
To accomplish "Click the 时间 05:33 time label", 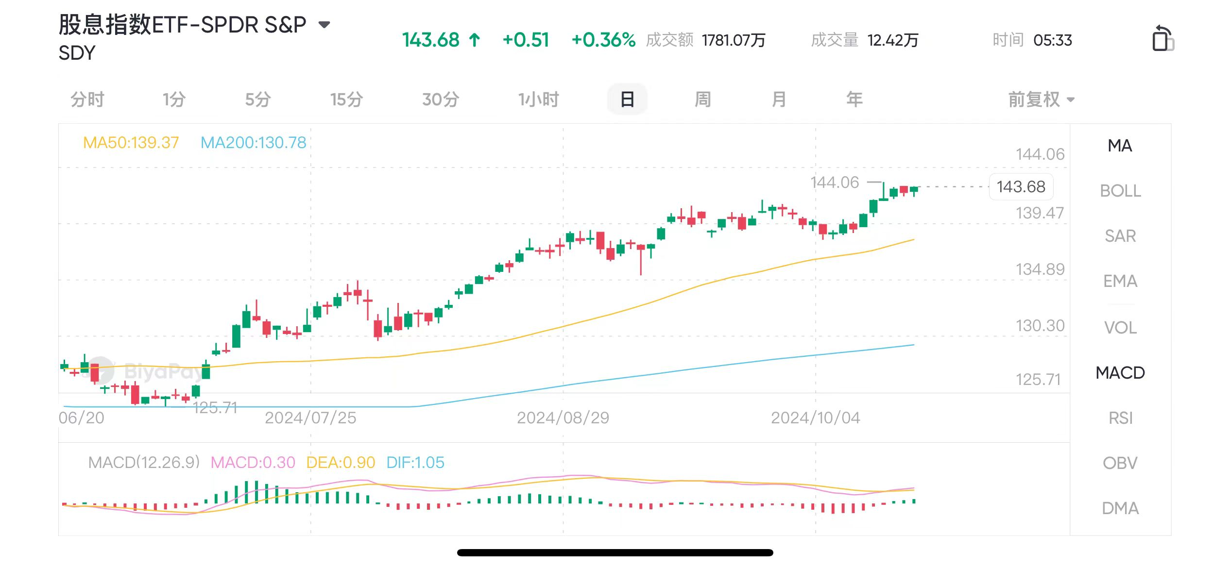I will click(x=1032, y=40).
